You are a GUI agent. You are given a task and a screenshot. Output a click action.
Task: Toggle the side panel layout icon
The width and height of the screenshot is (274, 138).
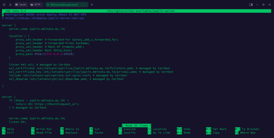coord(251,5)
